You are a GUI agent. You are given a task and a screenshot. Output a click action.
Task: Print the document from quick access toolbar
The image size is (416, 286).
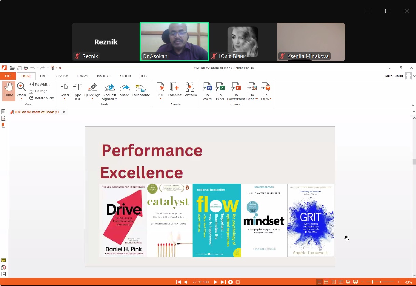(x=26, y=68)
